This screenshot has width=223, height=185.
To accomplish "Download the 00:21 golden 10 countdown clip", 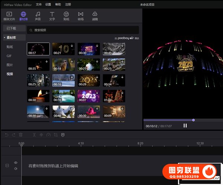I will [x=71, y=45].
